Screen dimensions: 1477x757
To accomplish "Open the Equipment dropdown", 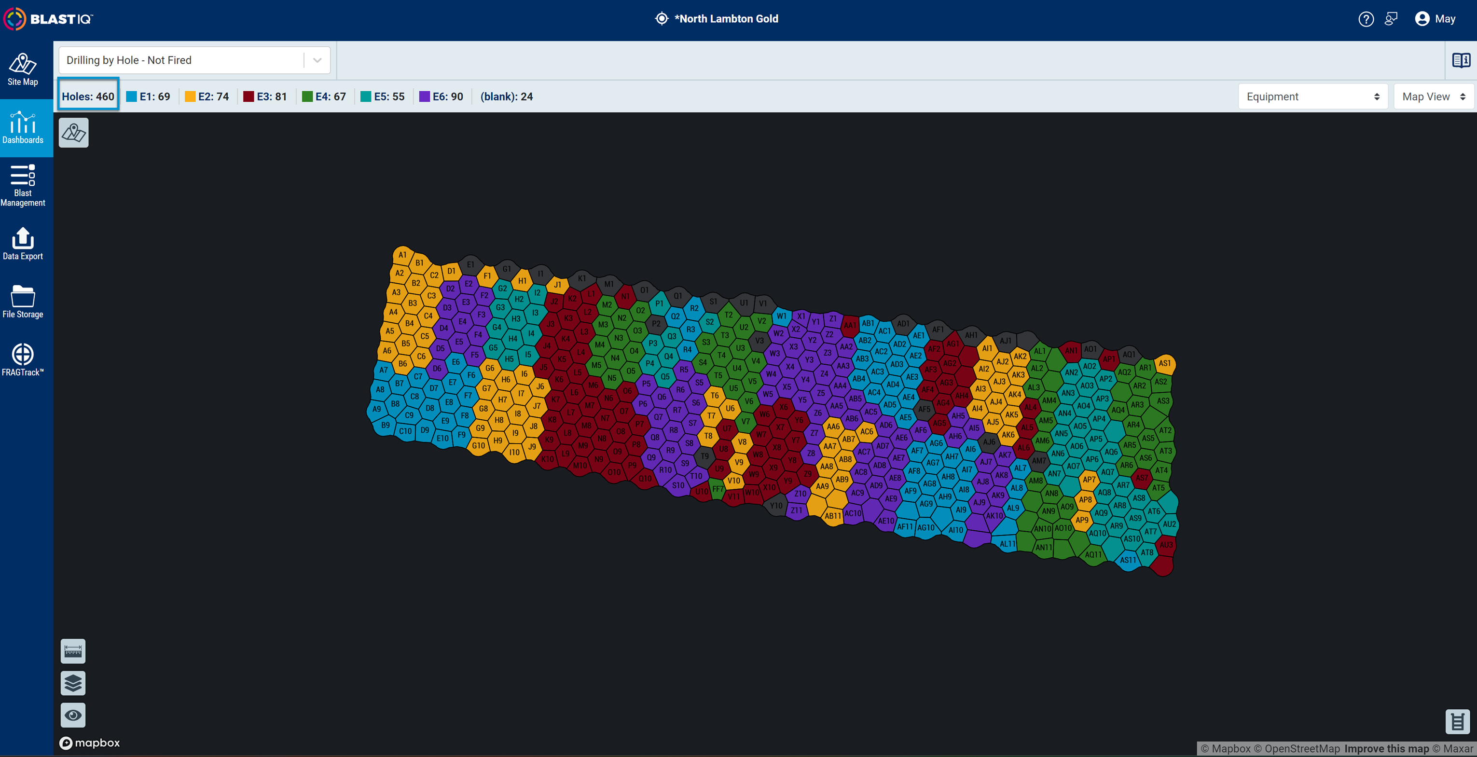I will click(x=1313, y=96).
